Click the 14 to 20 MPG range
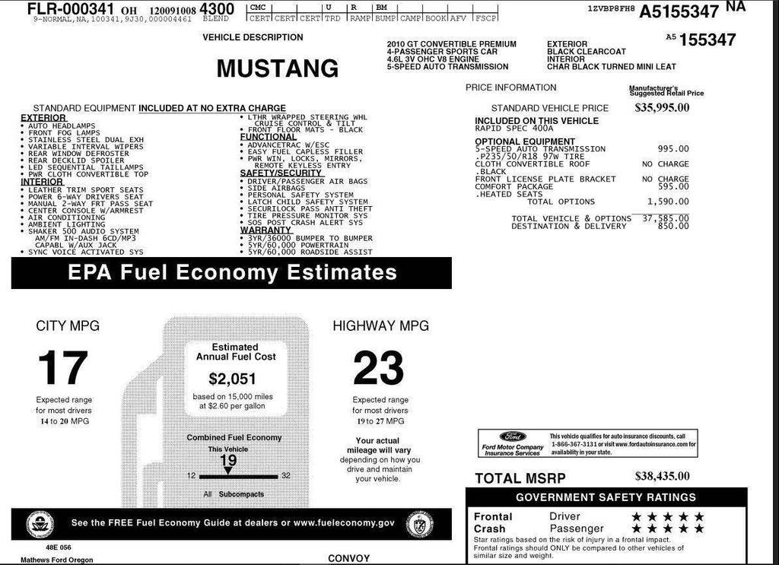The image size is (779, 565). pyautogui.click(x=65, y=421)
